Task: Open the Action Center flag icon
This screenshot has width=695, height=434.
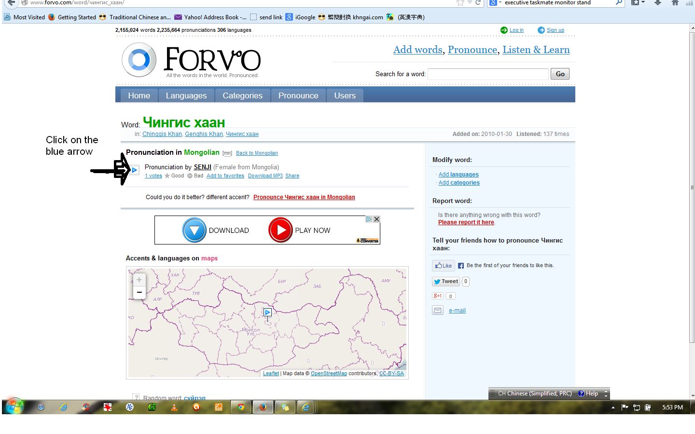Action: click(625, 407)
